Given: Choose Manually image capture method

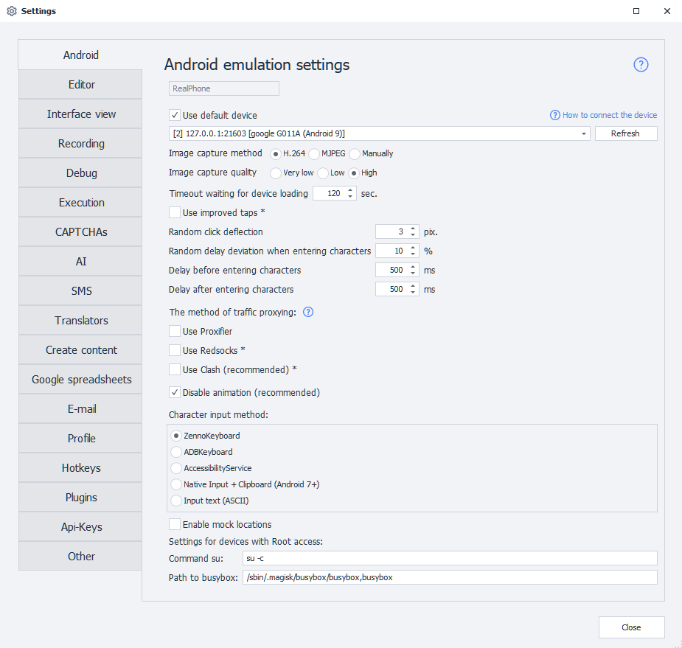Looking at the screenshot, I should pos(355,154).
